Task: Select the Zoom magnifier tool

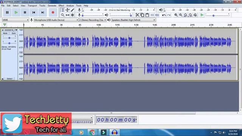Action: point(62,15)
